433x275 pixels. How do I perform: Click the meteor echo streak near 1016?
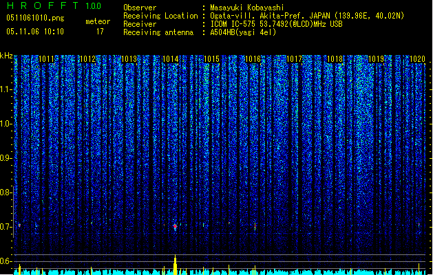255,226
